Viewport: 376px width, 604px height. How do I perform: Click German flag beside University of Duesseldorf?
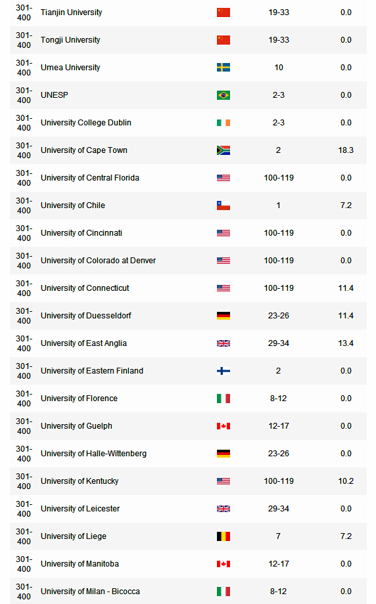(223, 316)
